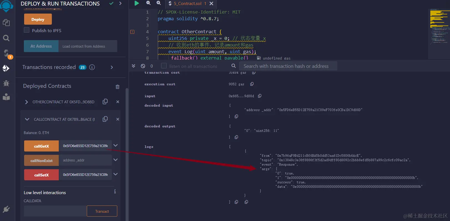Close the 5_Contract.sol tab
The width and height of the screenshot is (450, 221).
(212, 4)
